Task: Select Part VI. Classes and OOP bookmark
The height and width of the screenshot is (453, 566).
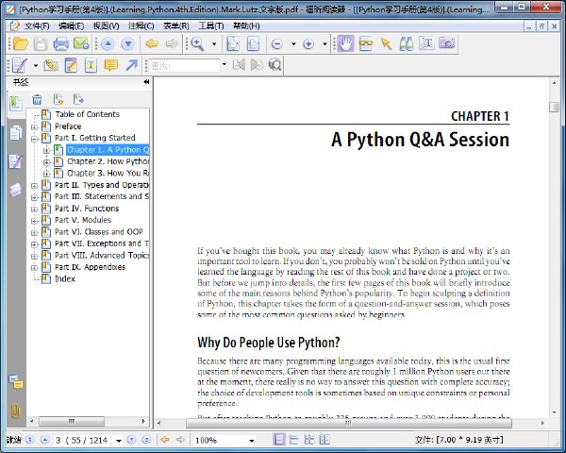Action: [x=98, y=231]
